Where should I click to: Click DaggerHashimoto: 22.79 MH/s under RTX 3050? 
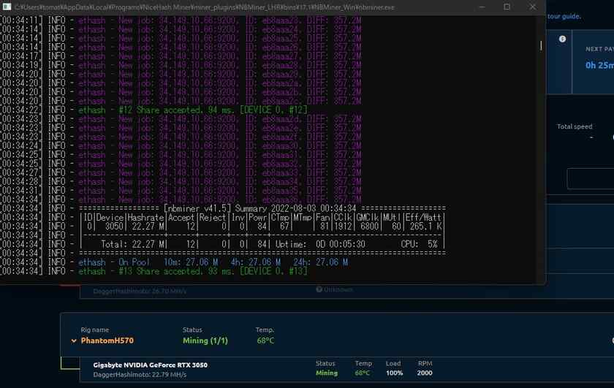point(140,375)
